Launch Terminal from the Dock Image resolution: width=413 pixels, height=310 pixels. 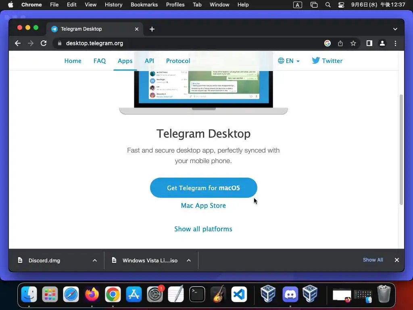pyautogui.click(x=197, y=294)
